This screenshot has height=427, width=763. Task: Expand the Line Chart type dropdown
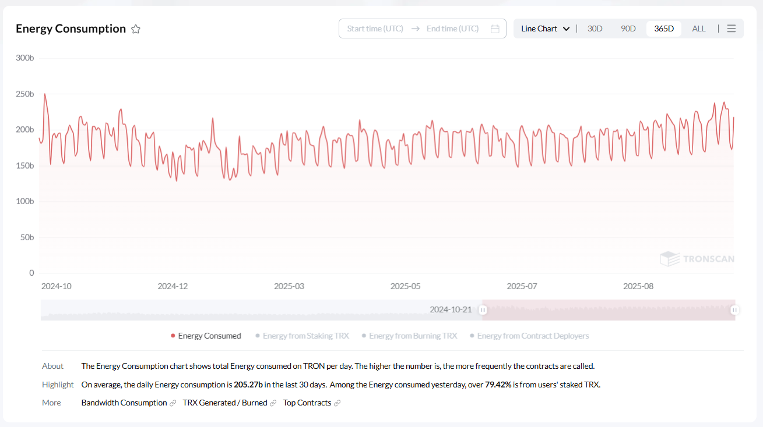point(545,29)
